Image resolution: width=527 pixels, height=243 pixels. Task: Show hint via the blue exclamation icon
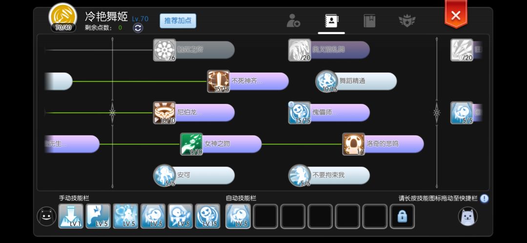[484, 198]
